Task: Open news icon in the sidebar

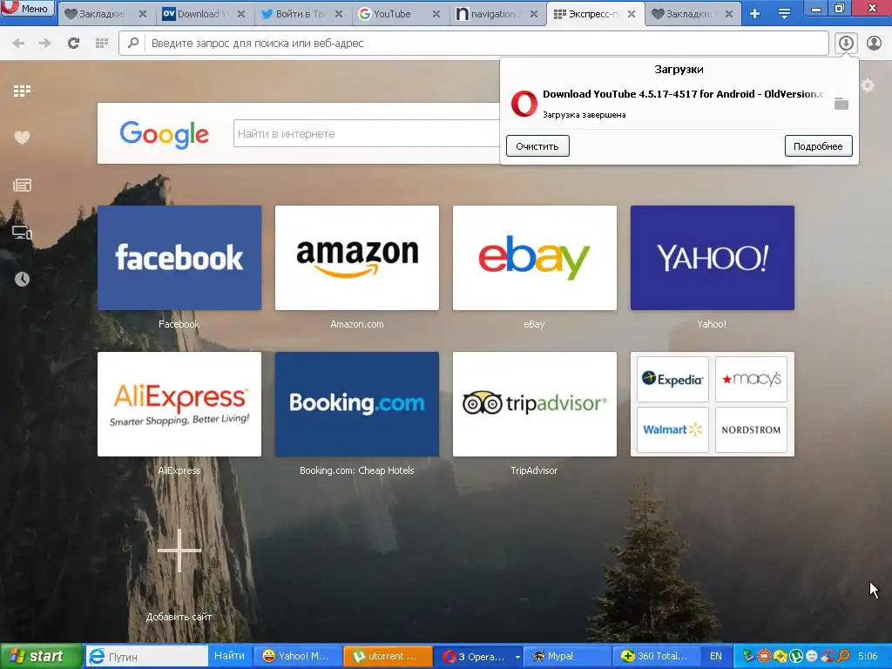Action: 22,185
